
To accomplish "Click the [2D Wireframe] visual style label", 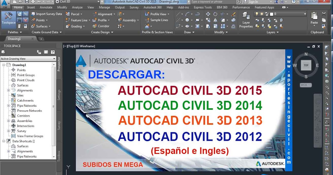I will tap(85, 46).
